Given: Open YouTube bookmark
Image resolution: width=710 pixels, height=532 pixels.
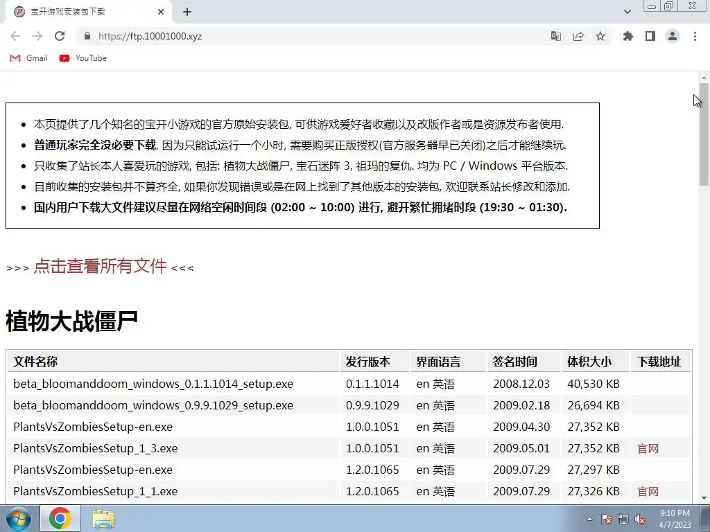Looking at the screenshot, I should pos(83,58).
